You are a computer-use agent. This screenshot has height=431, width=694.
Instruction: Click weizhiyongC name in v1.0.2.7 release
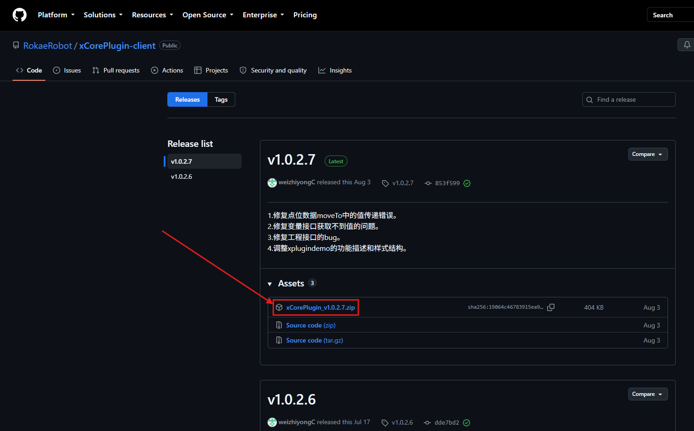(x=297, y=182)
